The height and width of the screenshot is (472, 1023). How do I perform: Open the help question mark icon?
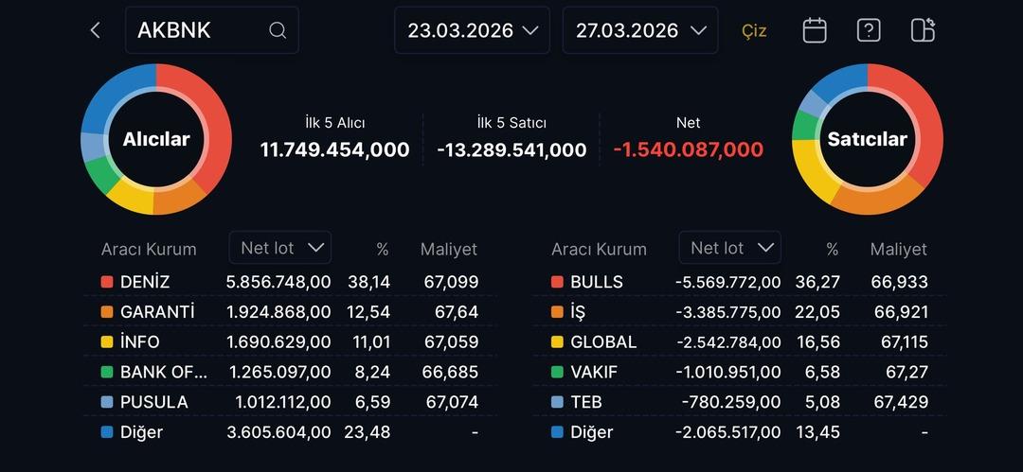pos(869,30)
